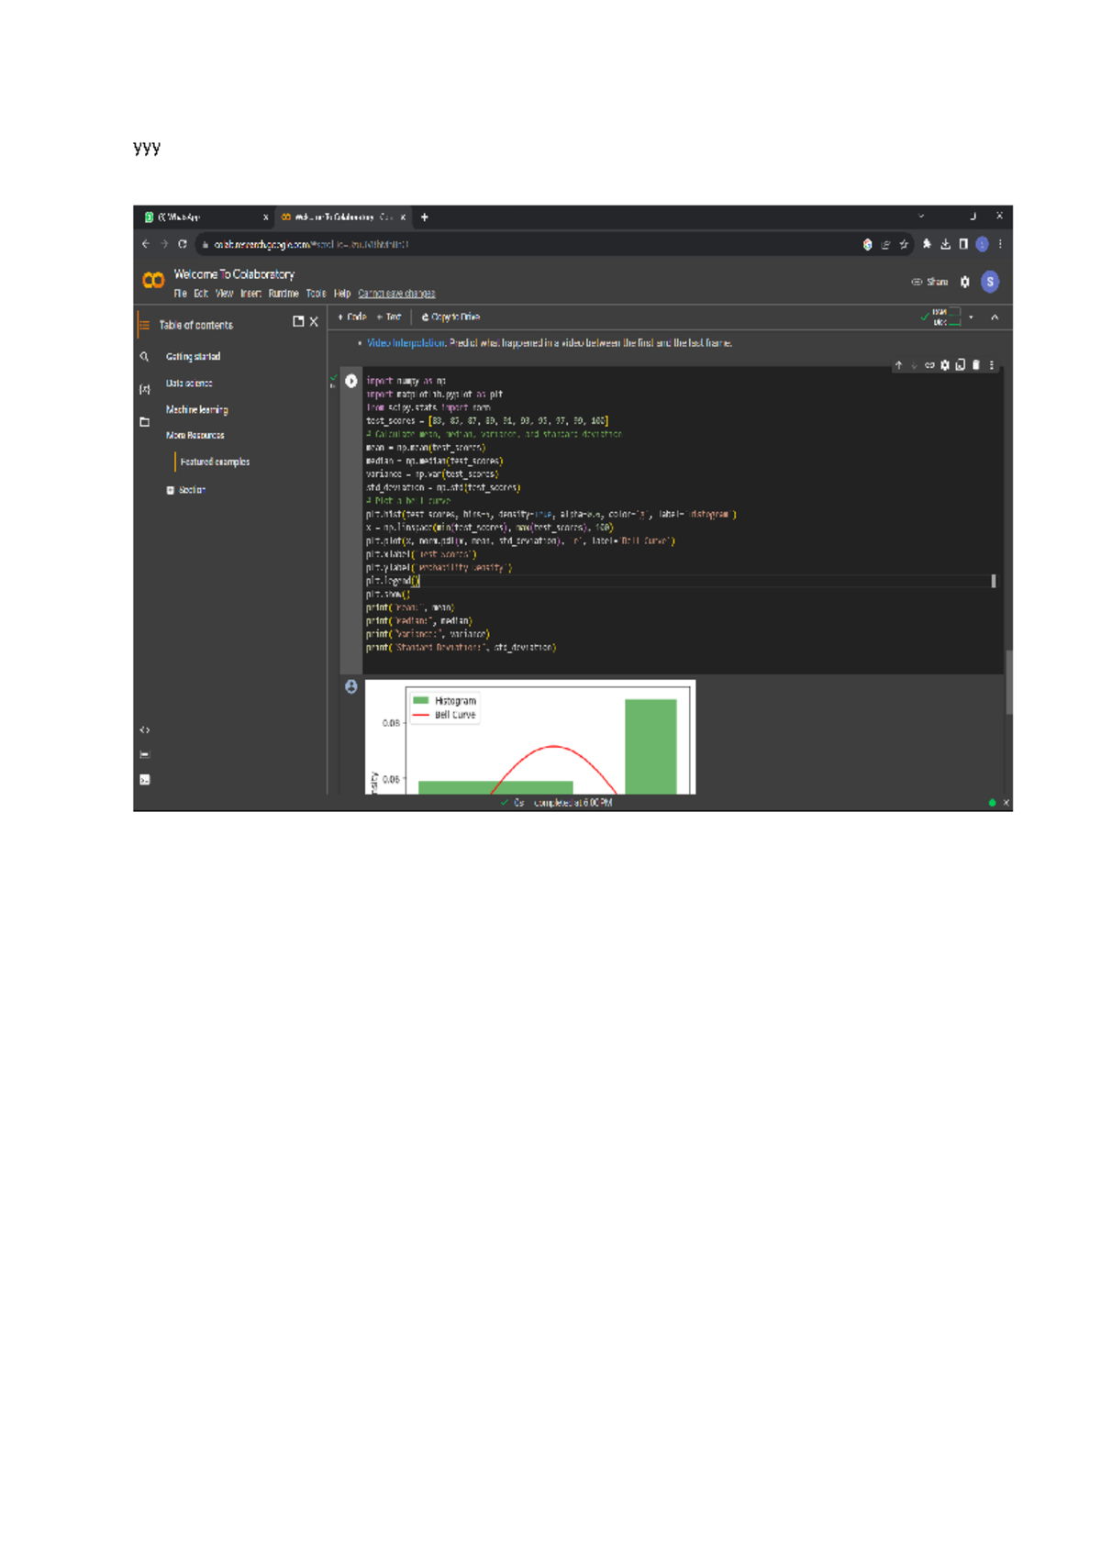Click the Copy to Drive button

point(450,317)
